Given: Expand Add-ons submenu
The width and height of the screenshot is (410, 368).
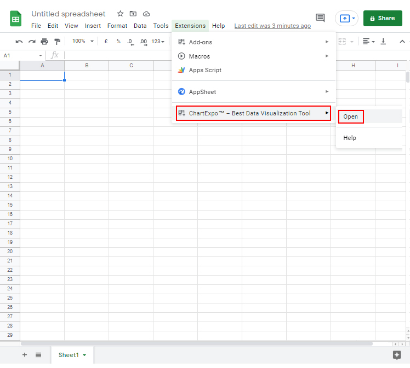Looking at the screenshot, I should [253, 42].
